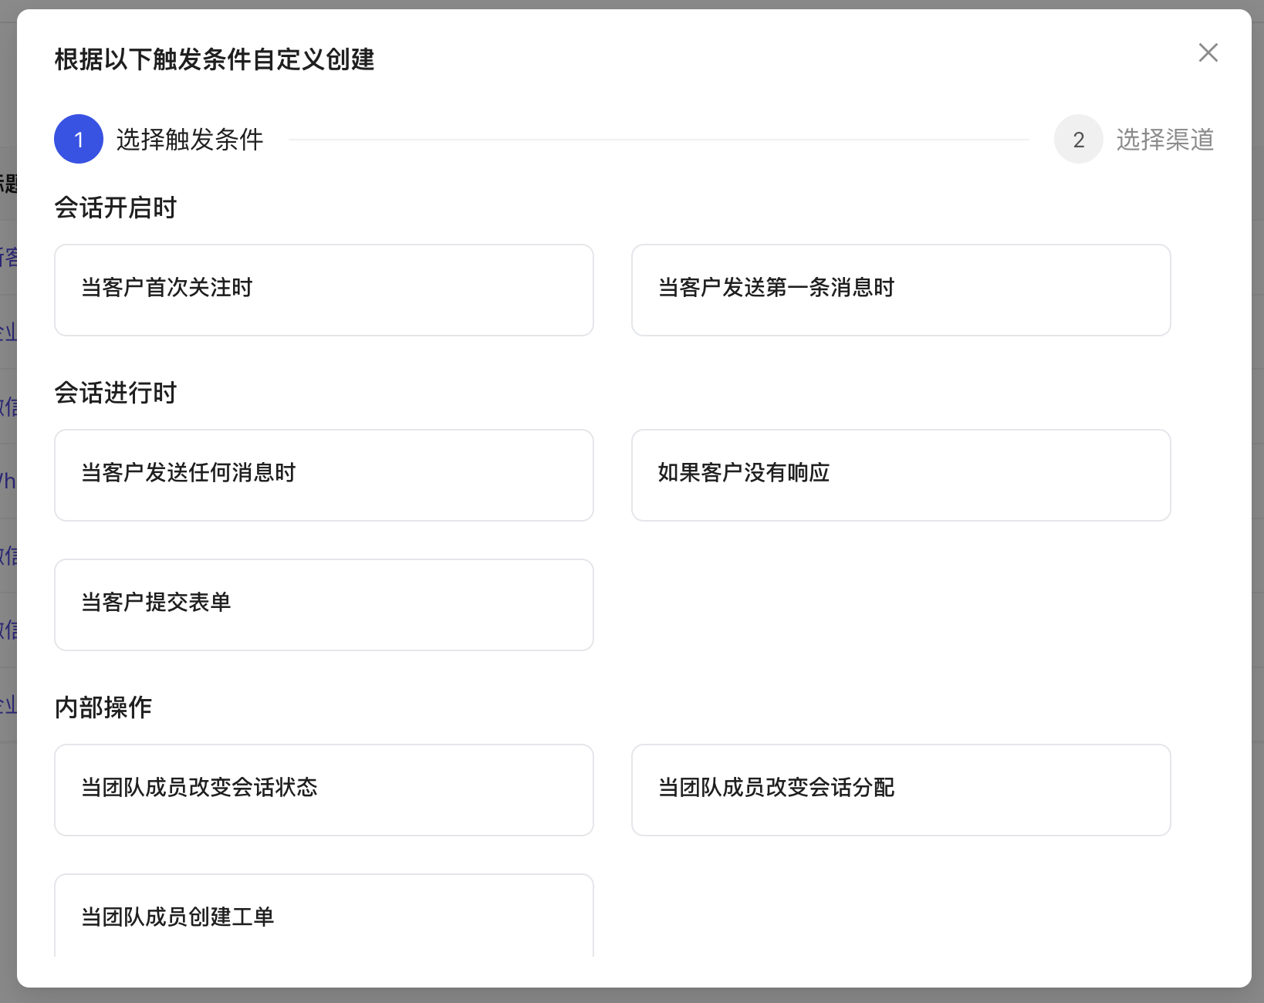The image size is (1264, 1003).
Task: Click the "会话开启时" section heading
Action: [x=114, y=207]
